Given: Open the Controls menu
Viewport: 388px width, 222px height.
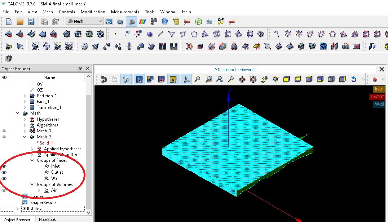Looking at the screenshot, I should point(67,12).
